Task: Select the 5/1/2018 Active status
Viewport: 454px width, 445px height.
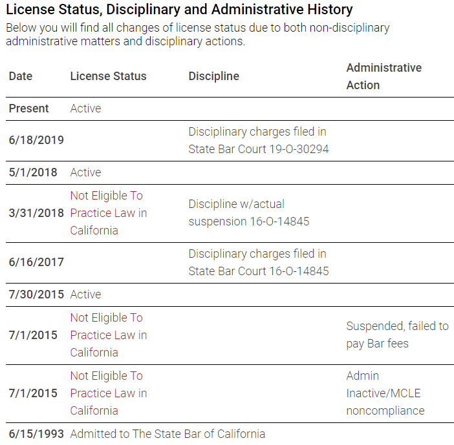Action: click(x=86, y=172)
